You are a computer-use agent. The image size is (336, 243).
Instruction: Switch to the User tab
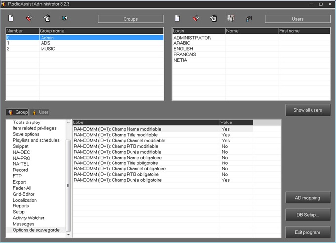click(x=40, y=112)
